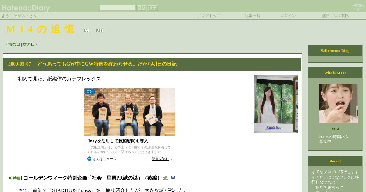Click the arrow next to 記事を読む
Image resolution: width=366 pixels, height=192 pixels.
(171, 159)
